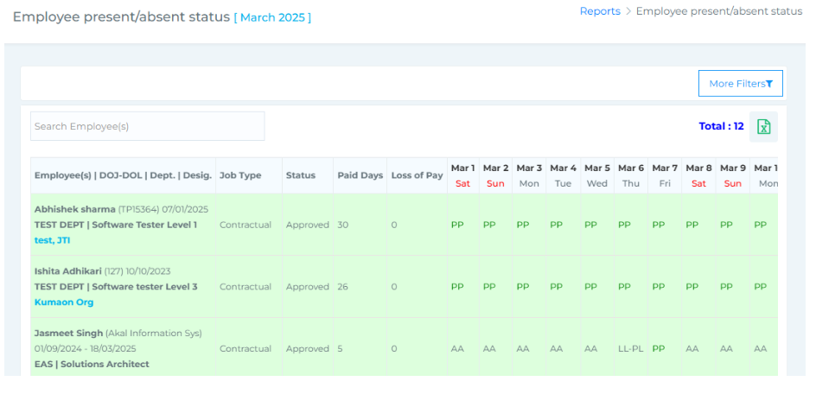Click the Status column header

point(301,175)
